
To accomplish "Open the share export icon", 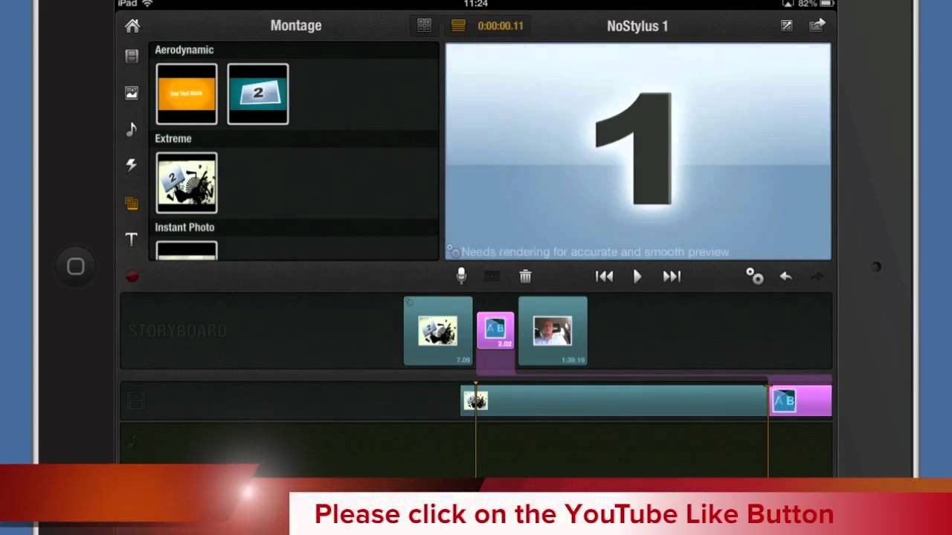I will click(817, 26).
